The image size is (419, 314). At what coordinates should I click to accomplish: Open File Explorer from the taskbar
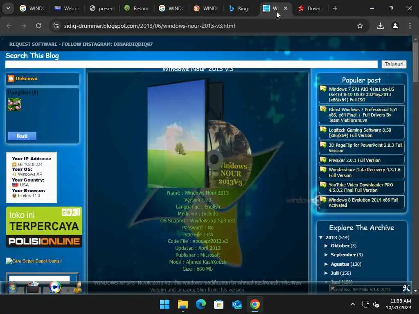pyautogui.click(x=183, y=304)
